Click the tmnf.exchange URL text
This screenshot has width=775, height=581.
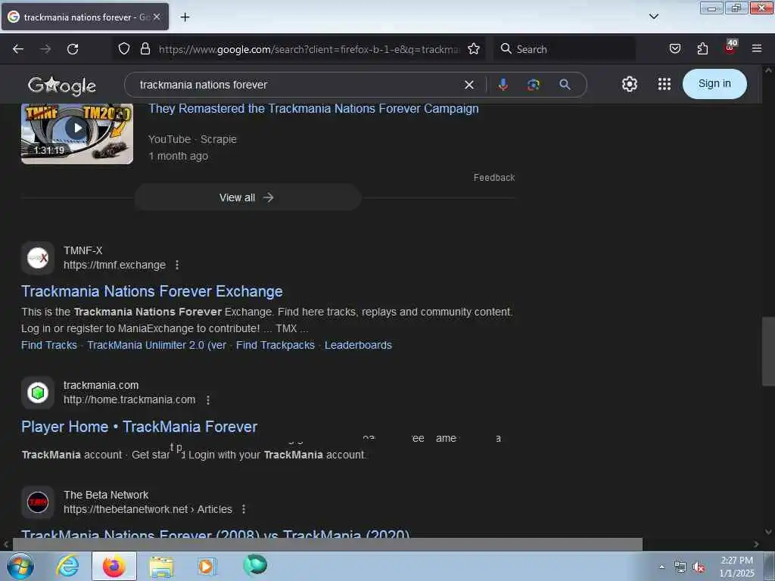point(114,266)
